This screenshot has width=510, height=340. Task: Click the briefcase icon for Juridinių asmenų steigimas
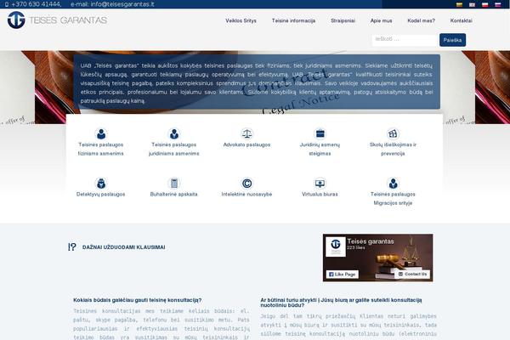[320, 133]
